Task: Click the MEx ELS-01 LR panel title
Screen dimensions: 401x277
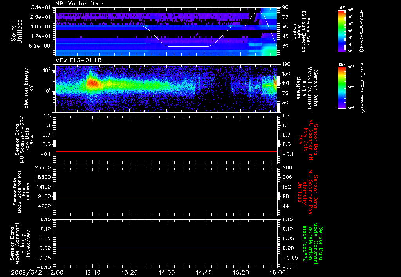Action: [78, 61]
